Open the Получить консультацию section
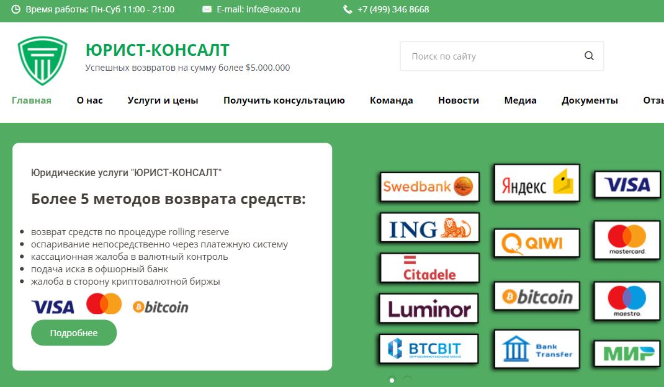 [284, 100]
